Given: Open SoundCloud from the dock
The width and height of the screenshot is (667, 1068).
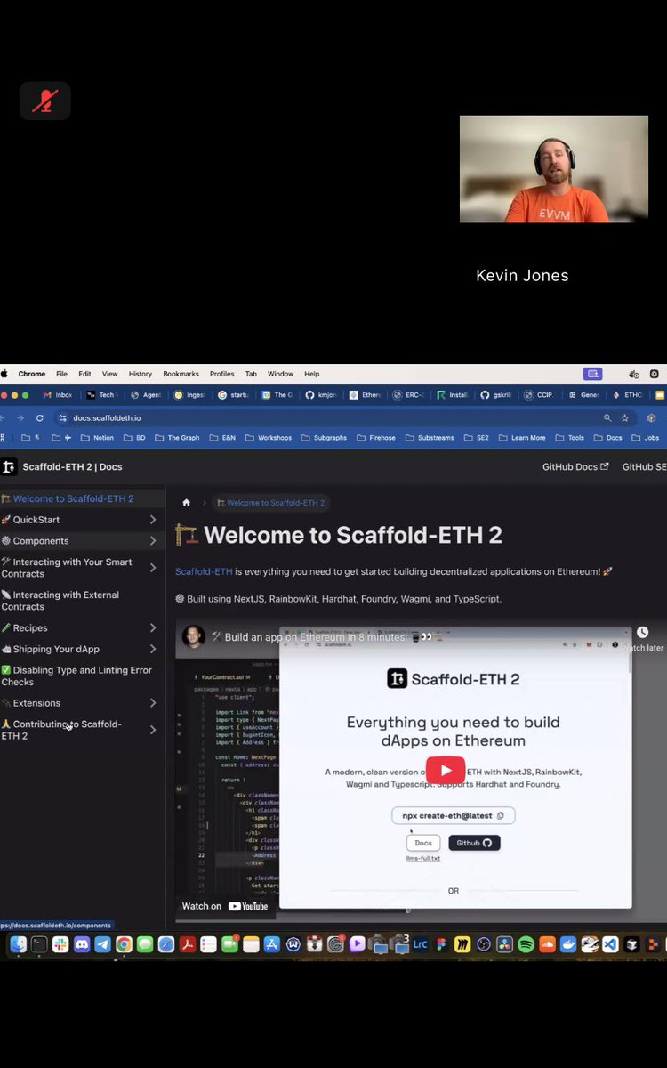Looking at the screenshot, I should (x=547, y=945).
